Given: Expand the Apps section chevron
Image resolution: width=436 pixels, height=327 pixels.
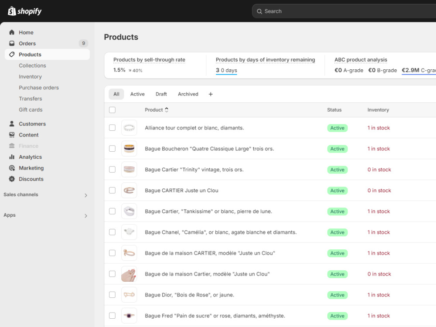Looking at the screenshot, I should click(86, 216).
